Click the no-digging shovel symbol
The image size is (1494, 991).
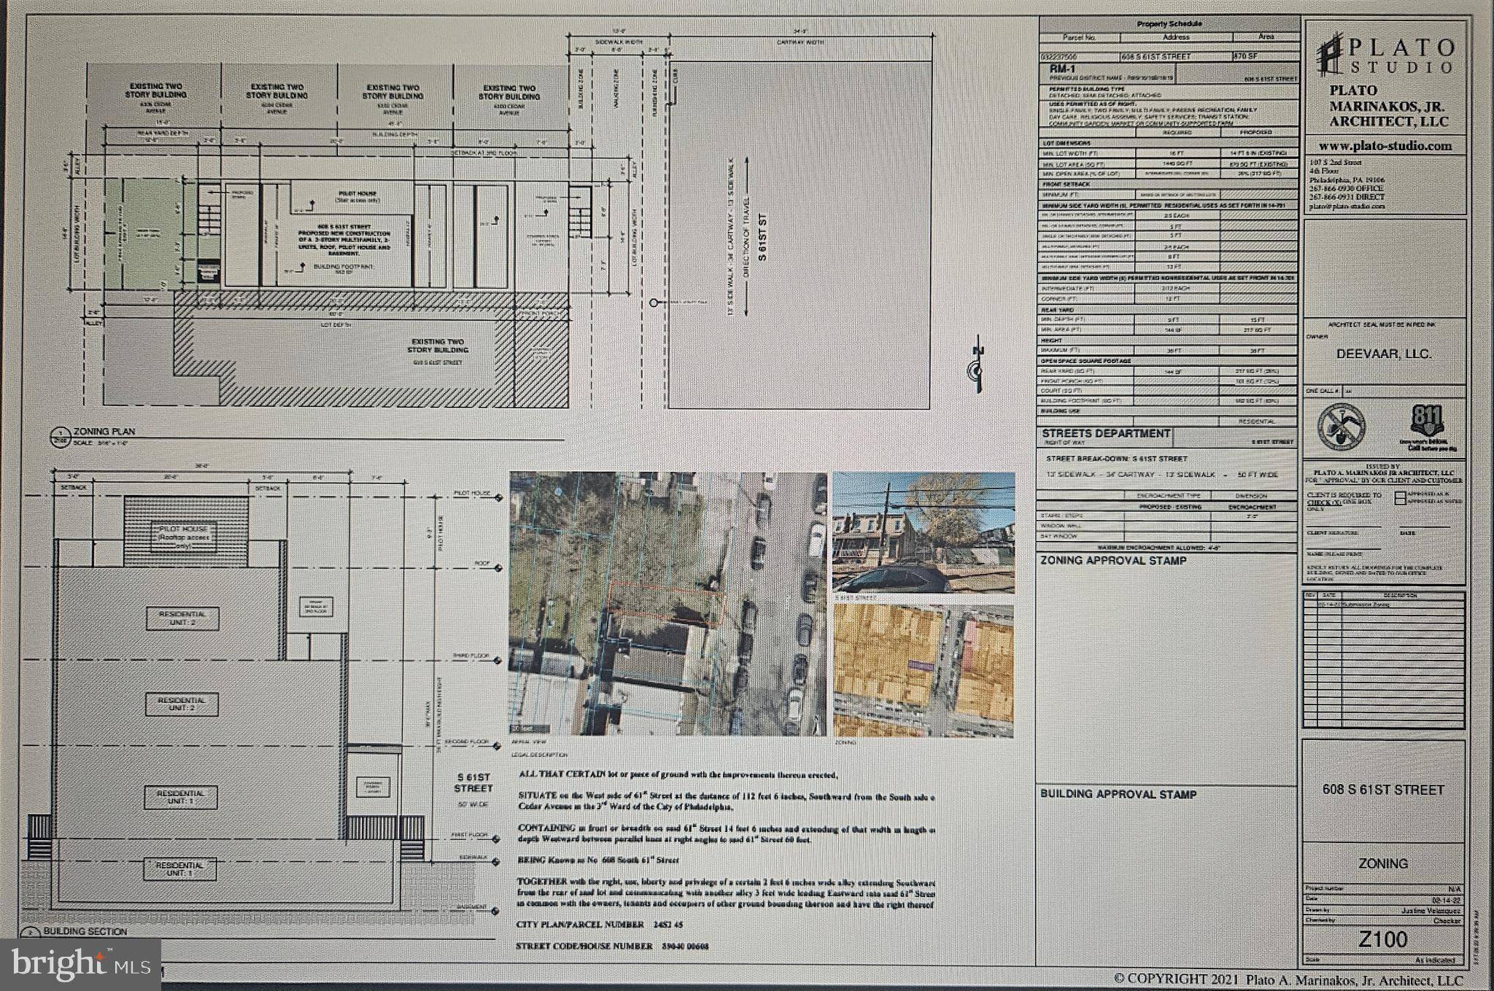(1341, 427)
